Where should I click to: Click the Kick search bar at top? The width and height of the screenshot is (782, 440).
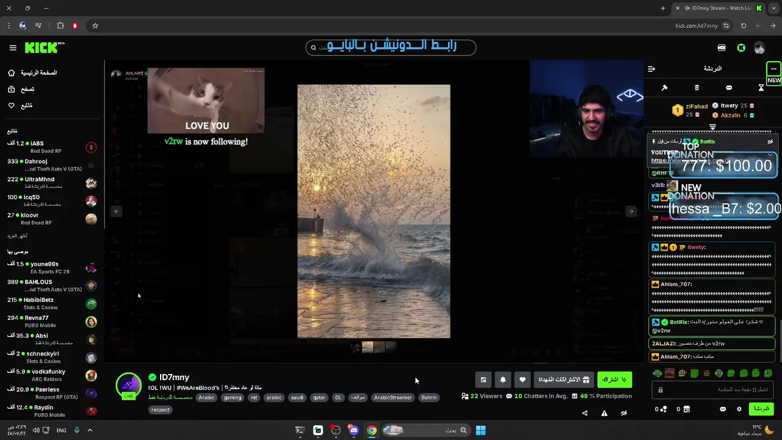pyautogui.click(x=391, y=47)
